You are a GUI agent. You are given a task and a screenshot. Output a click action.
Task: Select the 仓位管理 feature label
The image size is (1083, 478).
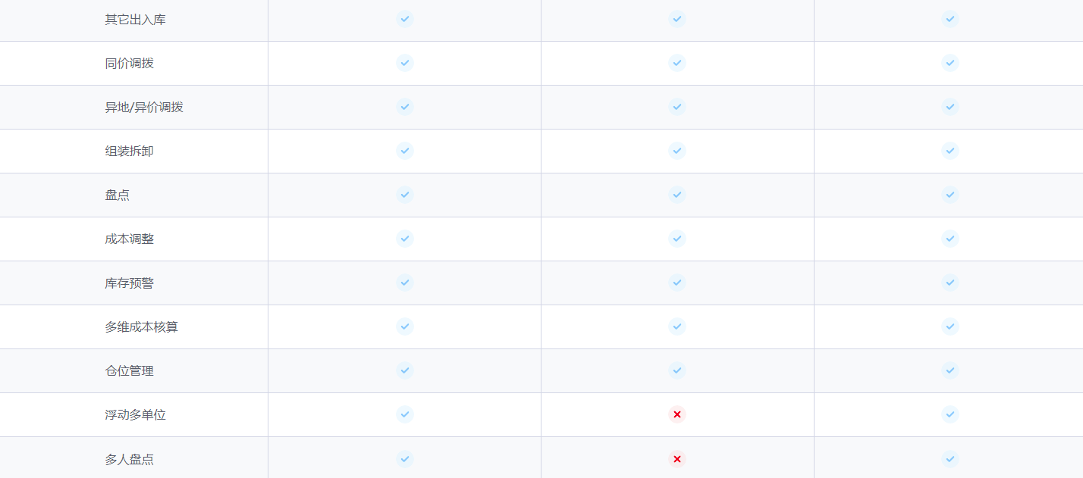pyautogui.click(x=129, y=371)
